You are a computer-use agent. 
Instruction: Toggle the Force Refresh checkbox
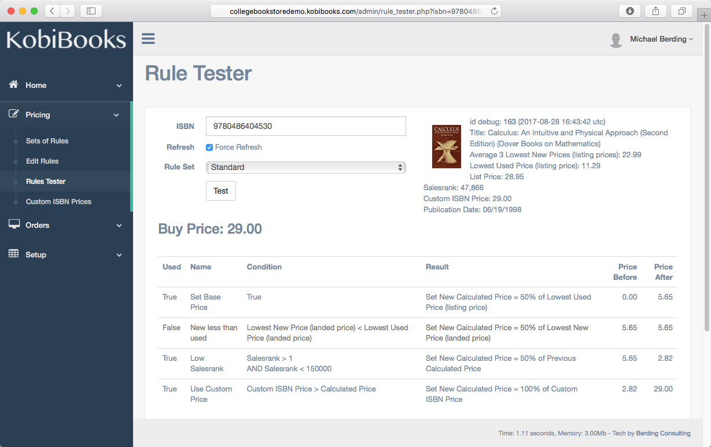tap(209, 147)
